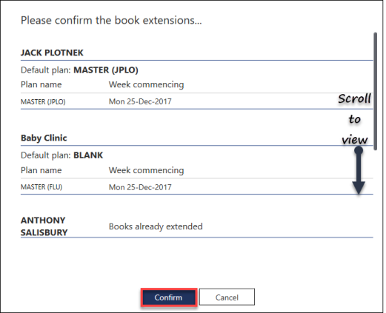386x313 pixels.
Task: Click the 'Books already extended' message
Action: (x=156, y=226)
